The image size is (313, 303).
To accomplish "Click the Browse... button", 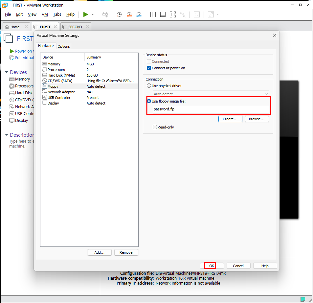I will [257, 119].
